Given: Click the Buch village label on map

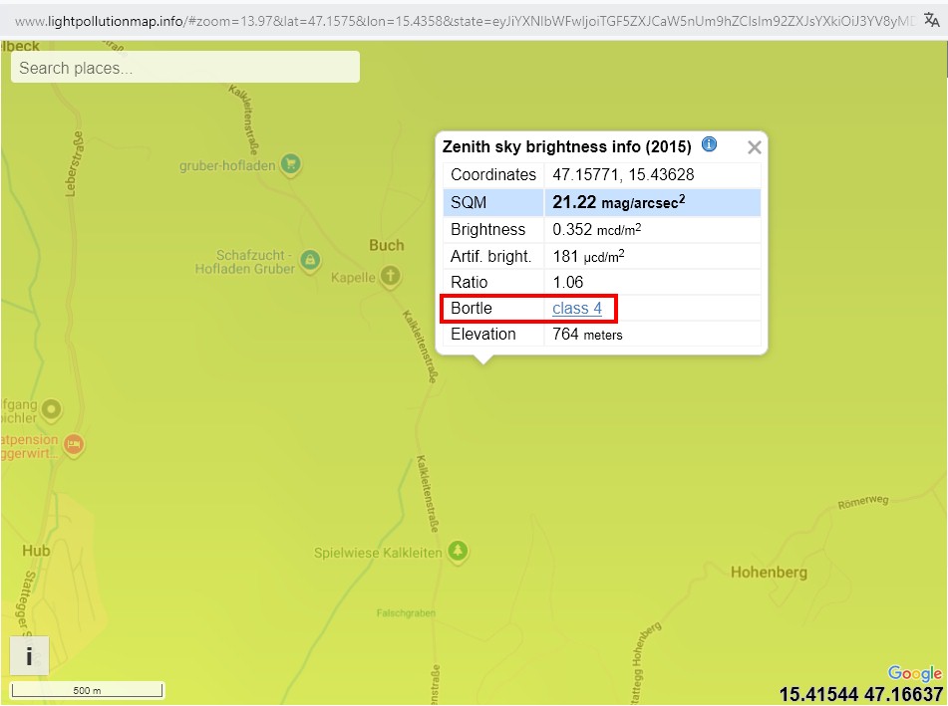Looking at the screenshot, I should (387, 245).
